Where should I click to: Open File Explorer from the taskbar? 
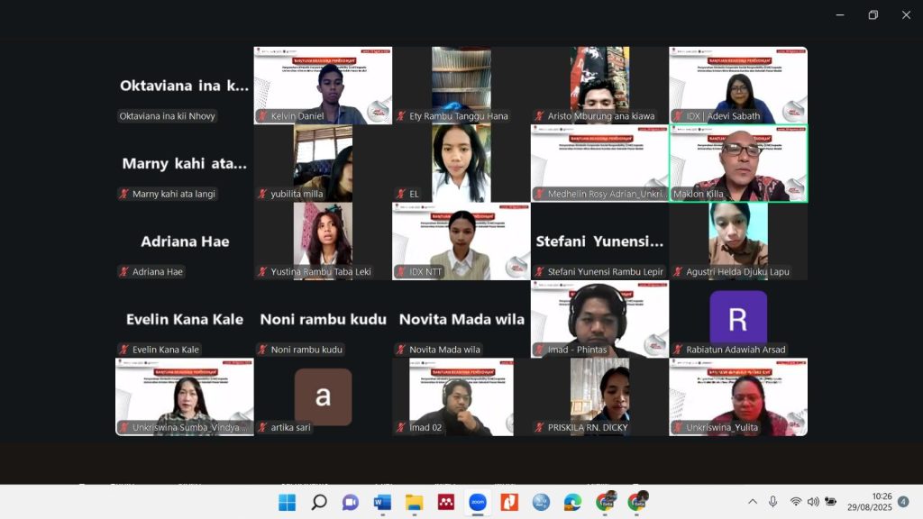[414, 502]
